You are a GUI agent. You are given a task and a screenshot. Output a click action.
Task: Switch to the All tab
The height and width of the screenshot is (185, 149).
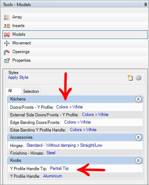(10, 91)
